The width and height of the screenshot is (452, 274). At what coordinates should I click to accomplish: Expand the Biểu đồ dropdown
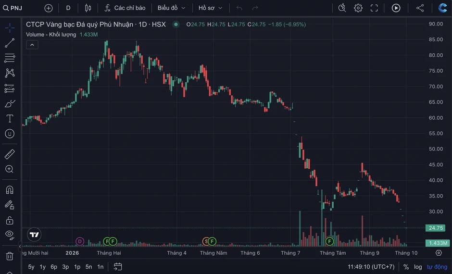click(x=171, y=8)
